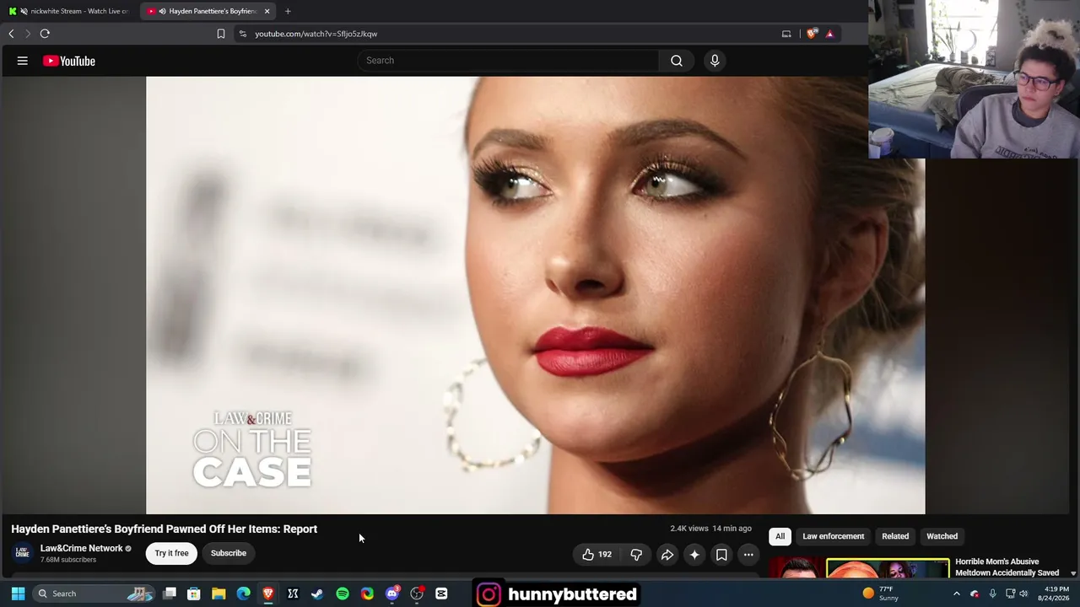Click the YouTube search input field
Screen dimensions: 1080x607
pos(509,61)
